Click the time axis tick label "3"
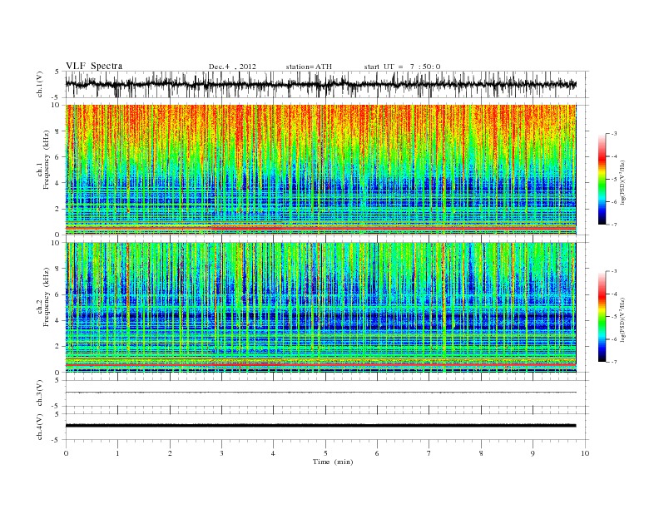This screenshot has width=659, height=509. pos(221,453)
